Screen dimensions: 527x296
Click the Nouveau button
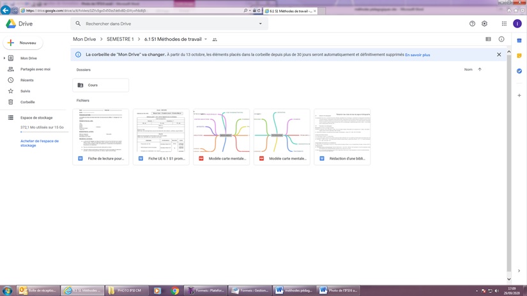(22, 43)
